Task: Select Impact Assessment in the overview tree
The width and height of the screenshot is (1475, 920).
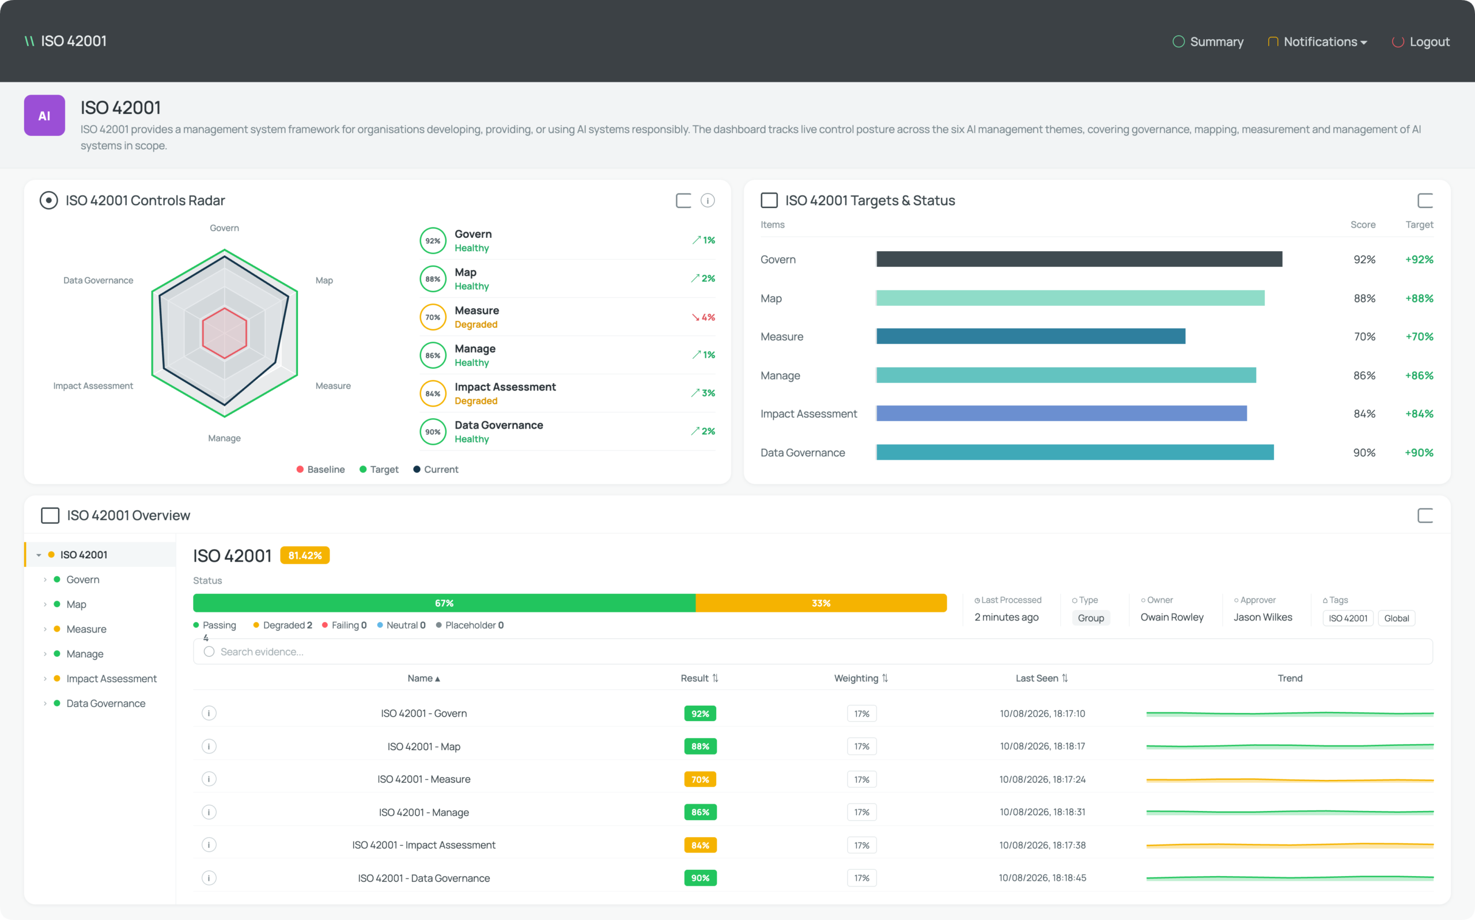Action: click(111, 679)
